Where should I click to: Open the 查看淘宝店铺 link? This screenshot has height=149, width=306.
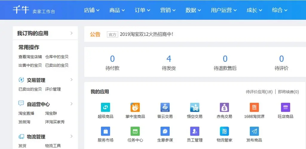pos(30,57)
